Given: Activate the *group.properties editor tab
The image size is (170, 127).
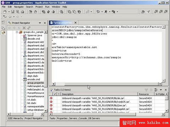Looking at the screenshot, I should click(63, 23).
